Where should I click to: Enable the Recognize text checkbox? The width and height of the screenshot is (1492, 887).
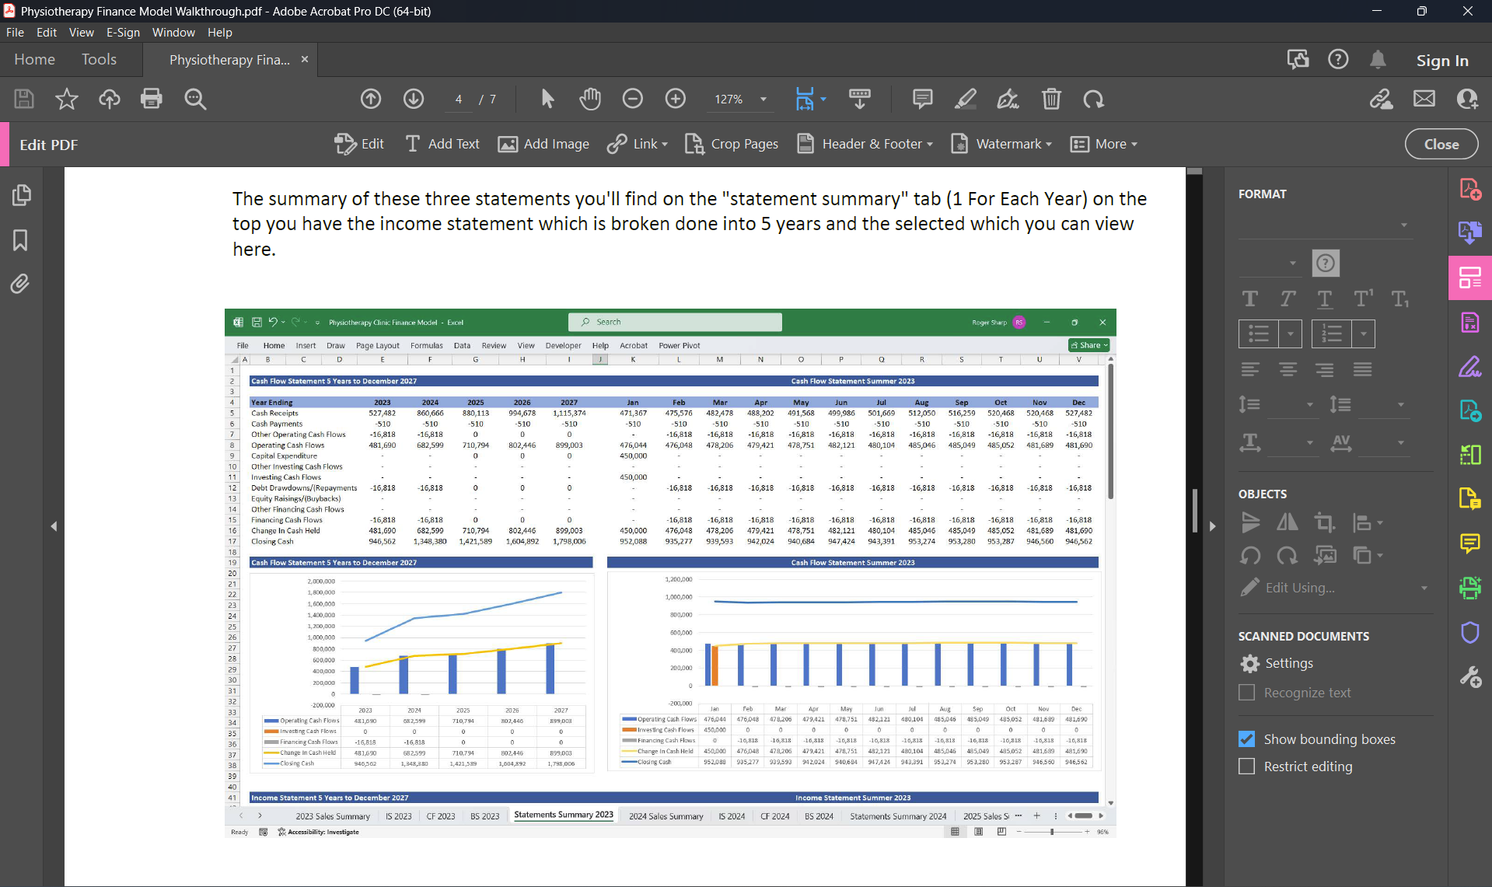click(1246, 692)
